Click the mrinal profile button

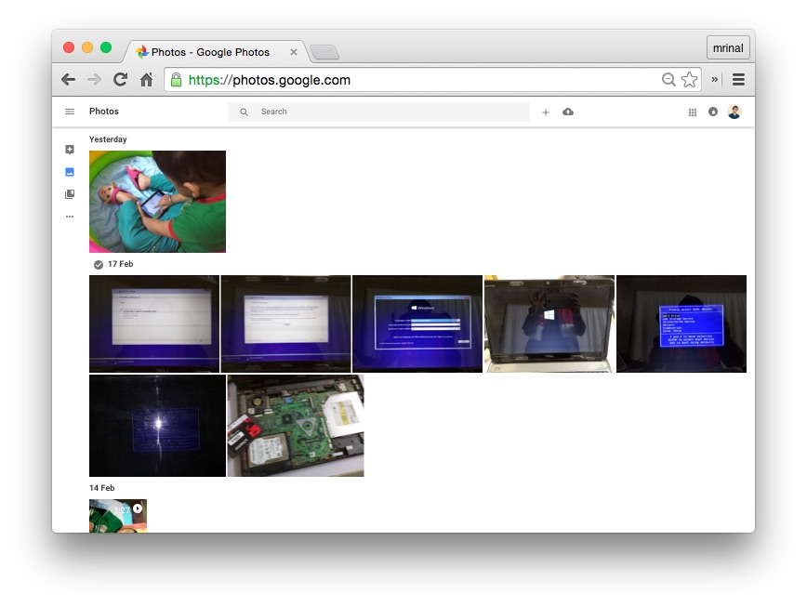728,47
